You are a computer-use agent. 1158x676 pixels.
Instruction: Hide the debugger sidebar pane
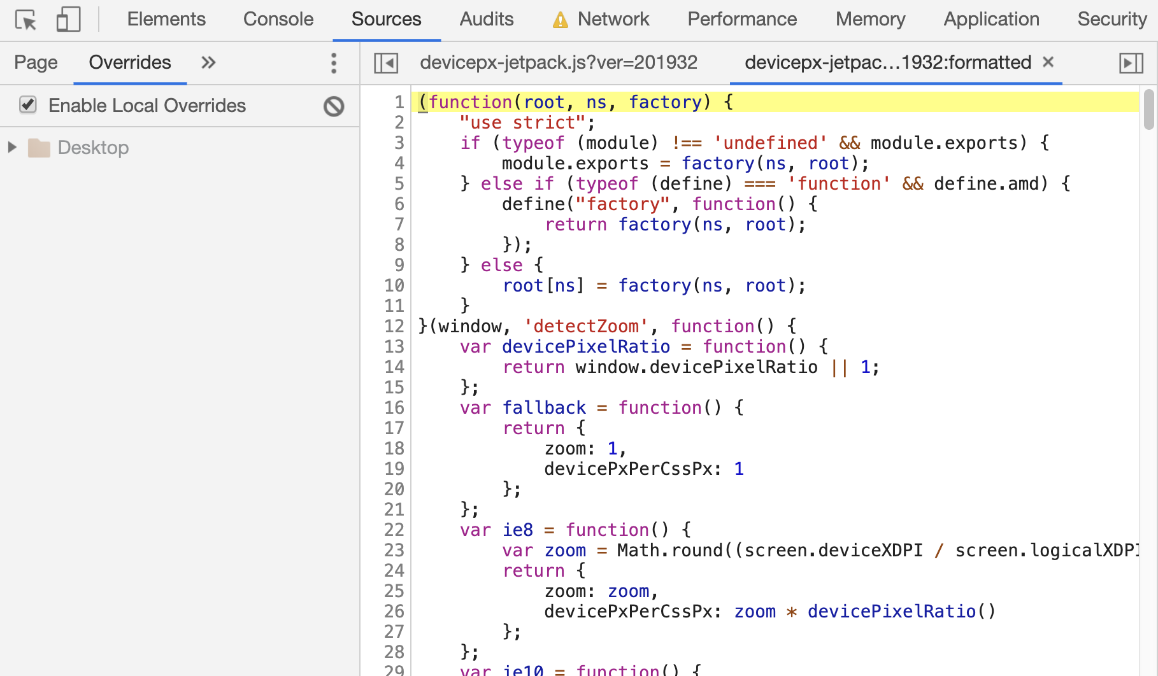click(1131, 63)
